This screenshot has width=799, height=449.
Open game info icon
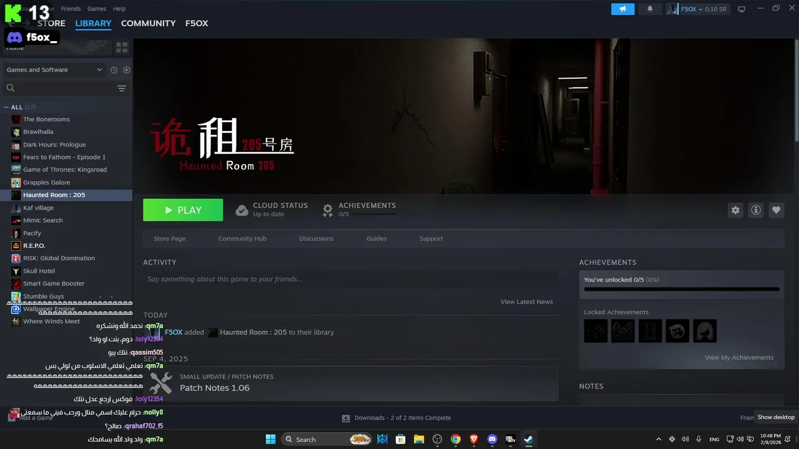pyautogui.click(x=756, y=210)
